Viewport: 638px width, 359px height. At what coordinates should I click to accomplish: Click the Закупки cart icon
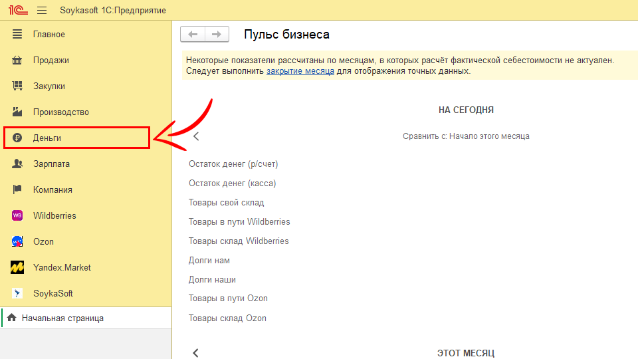pos(18,86)
